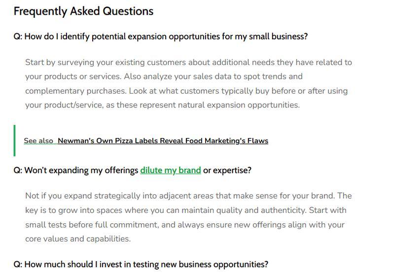Click the Frequently Asked Questions heading
Screen dimensions: 420x275
click(84, 11)
